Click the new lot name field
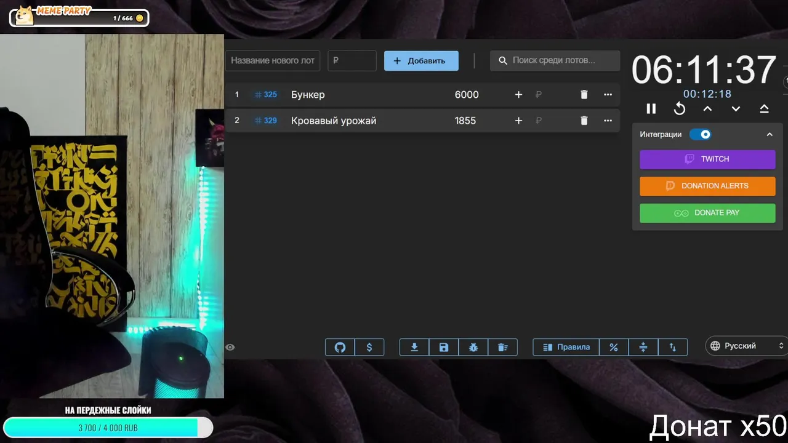 pos(273,60)
